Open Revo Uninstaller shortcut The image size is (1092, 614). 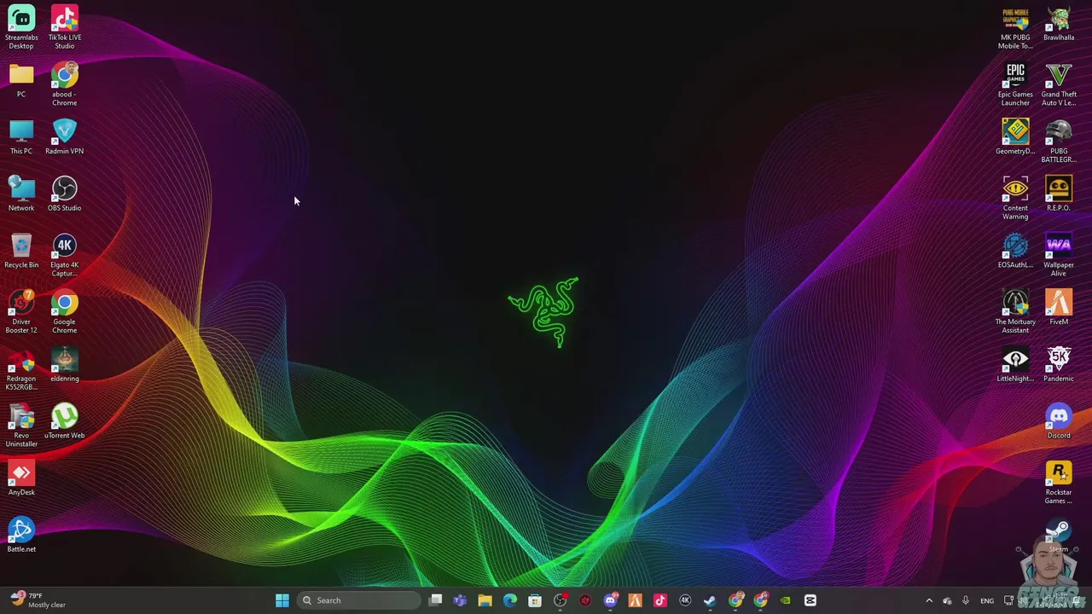[x=21, y=426]
